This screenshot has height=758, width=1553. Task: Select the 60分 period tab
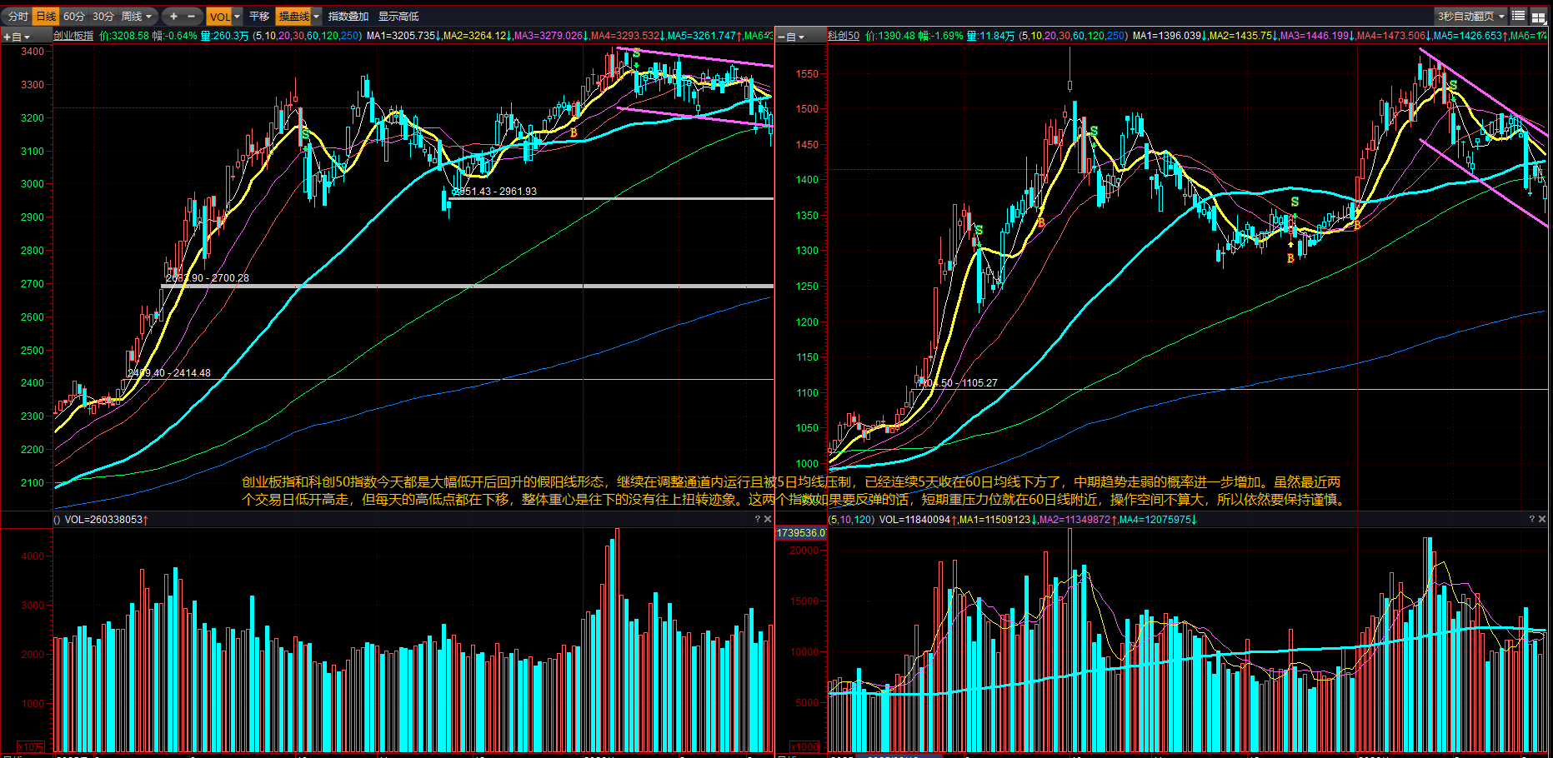tap(74, 17)
